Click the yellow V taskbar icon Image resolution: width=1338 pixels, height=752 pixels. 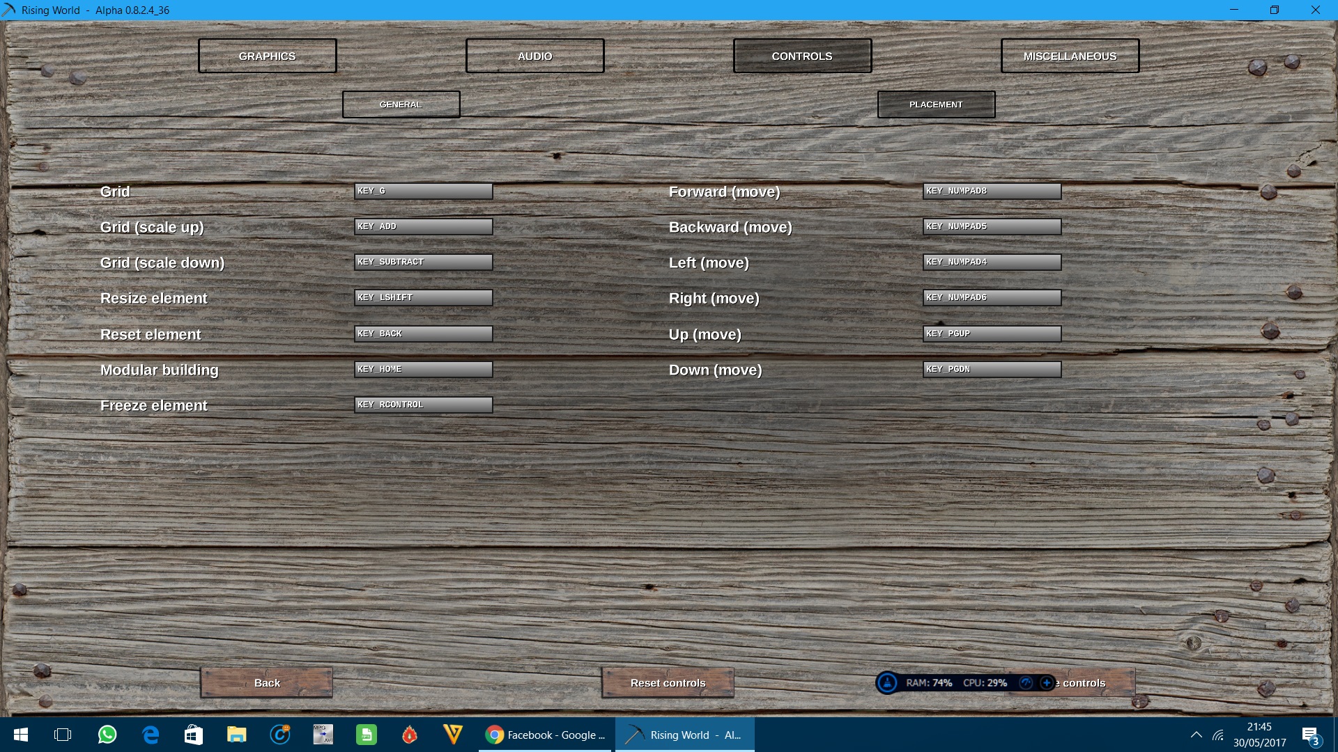click(x=453, y=735)
